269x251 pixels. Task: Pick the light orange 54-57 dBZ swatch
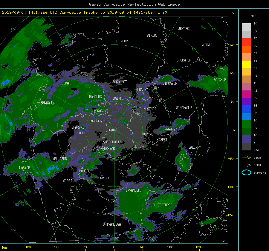pos(246,57)
